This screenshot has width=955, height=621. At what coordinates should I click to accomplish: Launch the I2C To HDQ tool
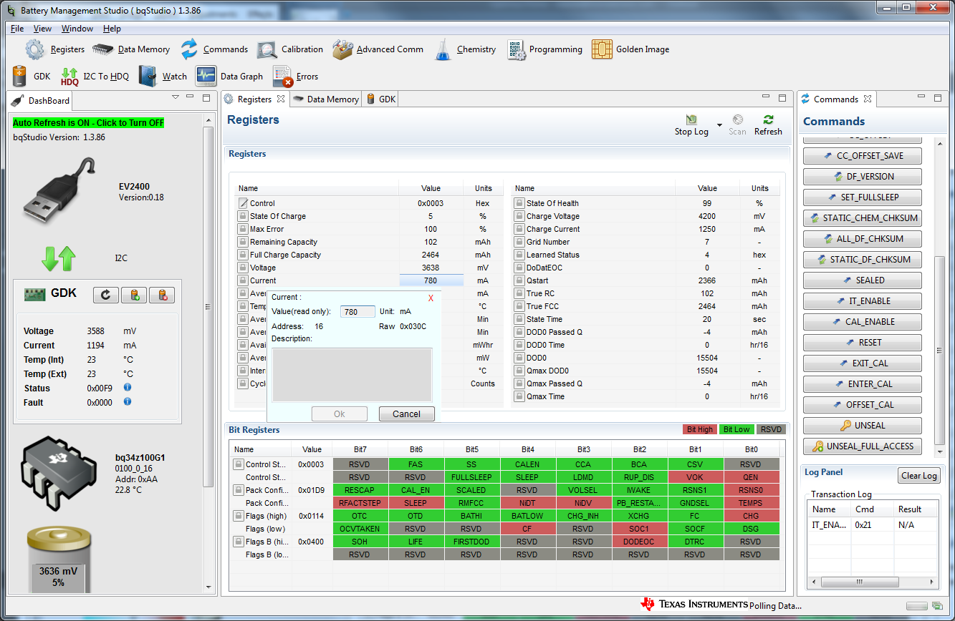point(69,77)
